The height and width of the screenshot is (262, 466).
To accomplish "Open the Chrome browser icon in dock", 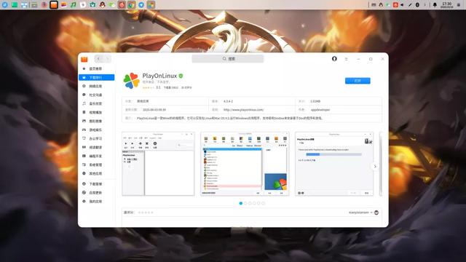I will point(131,5).
